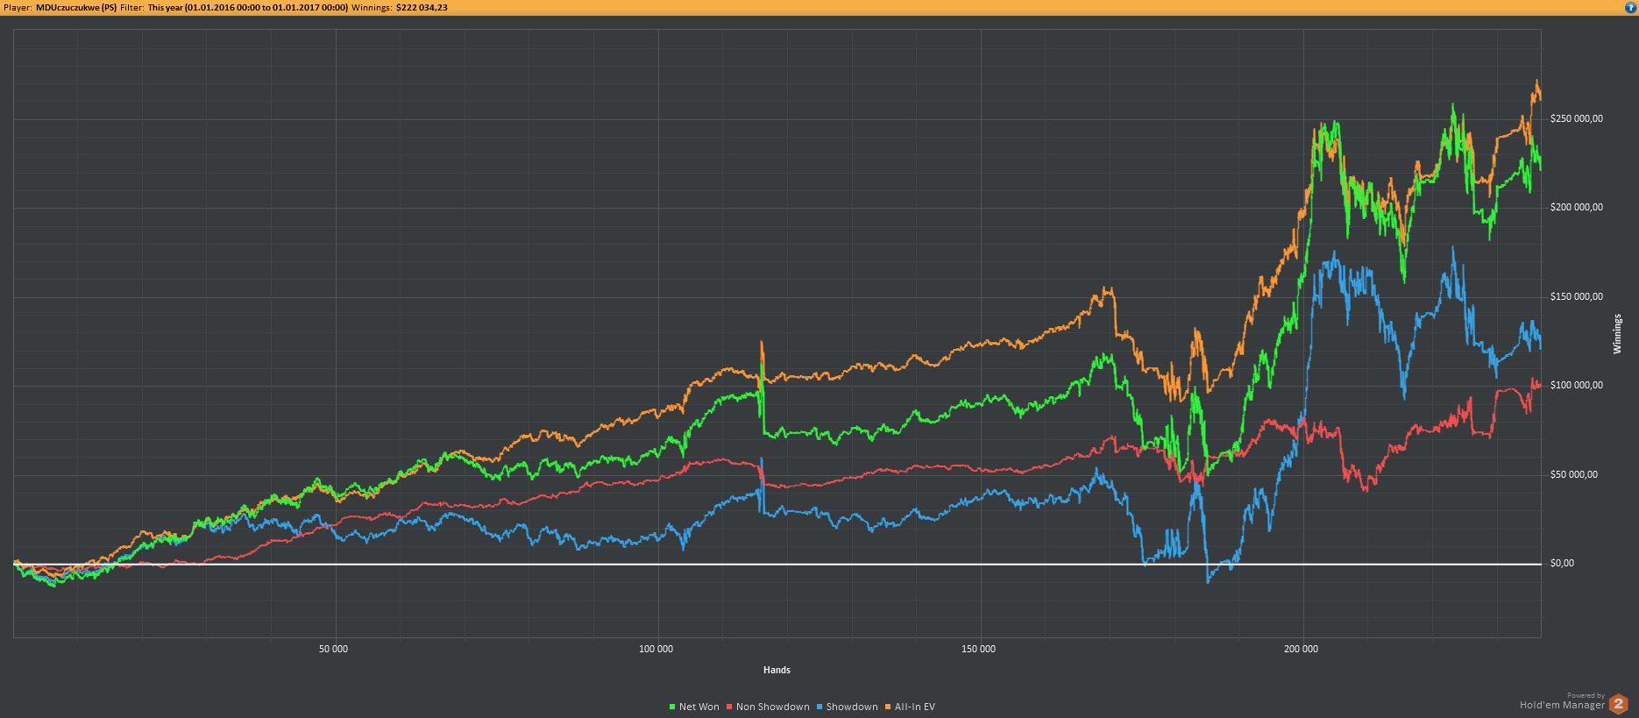The width and height of the screenshot is (1639, 718).
Task: Click the Winnings $222 034,23 header value
Action: [422, 7]
